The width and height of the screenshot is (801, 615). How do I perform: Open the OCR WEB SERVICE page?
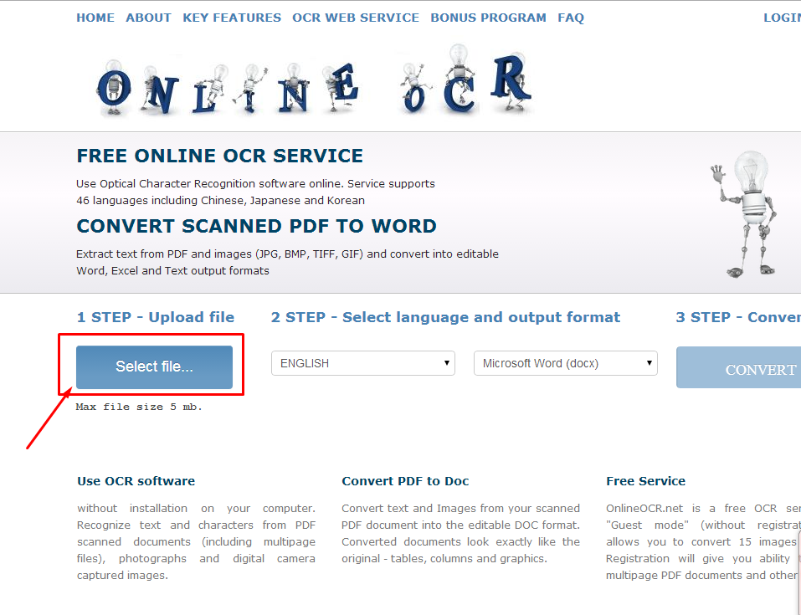pos(356,18)
